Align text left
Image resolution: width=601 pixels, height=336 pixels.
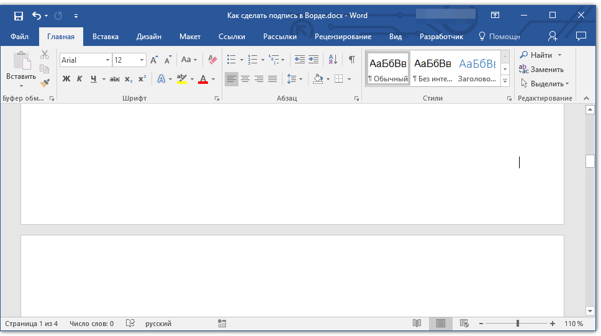(232, 79)
